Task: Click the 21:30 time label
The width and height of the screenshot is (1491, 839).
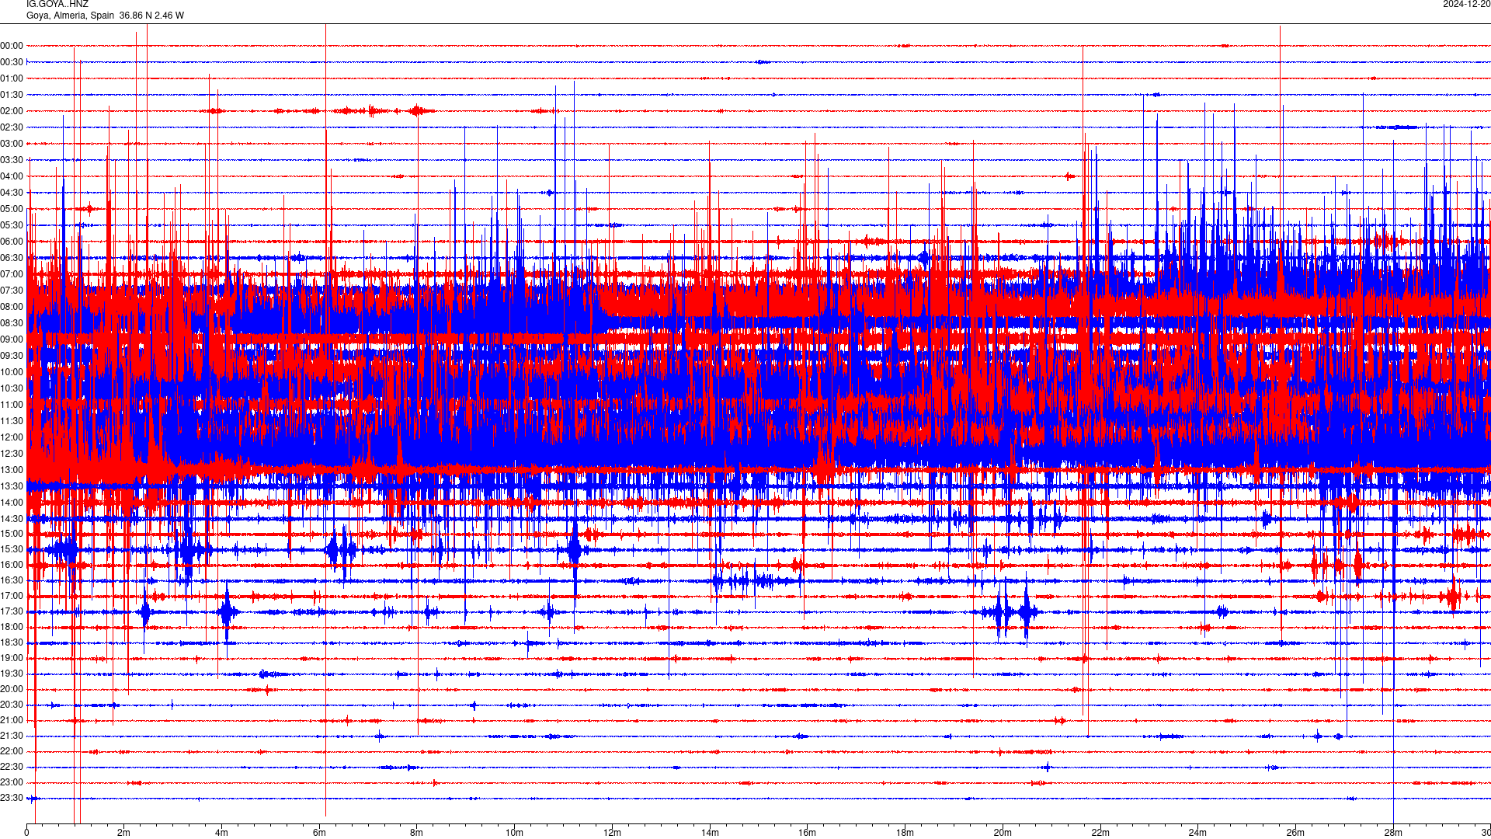Action: point(12,736)
